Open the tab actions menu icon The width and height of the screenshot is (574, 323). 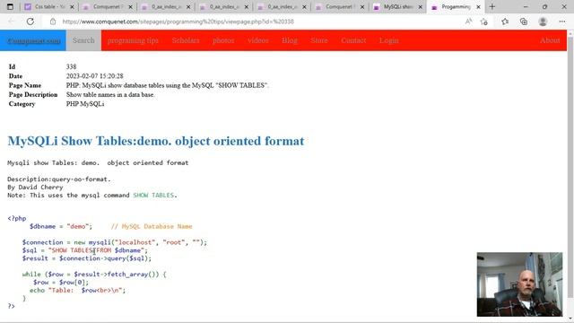tap(10, 6)
